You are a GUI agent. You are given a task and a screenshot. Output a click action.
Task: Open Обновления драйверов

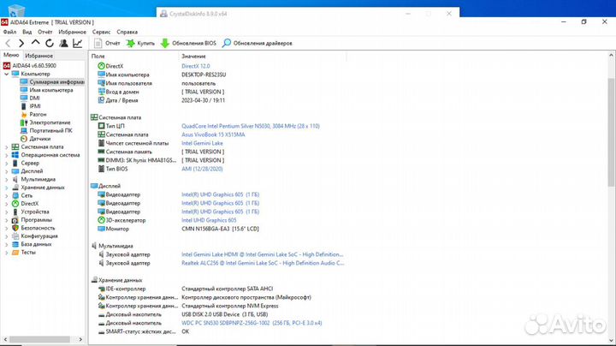pyautogui.click(x=257, y=43)
